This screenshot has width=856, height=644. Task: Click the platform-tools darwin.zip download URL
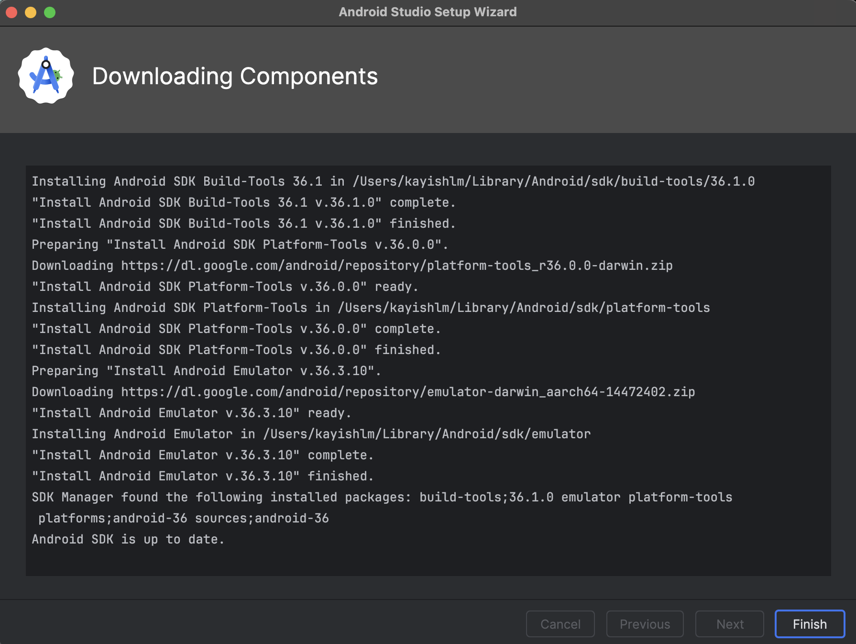[x=396, y=266]
